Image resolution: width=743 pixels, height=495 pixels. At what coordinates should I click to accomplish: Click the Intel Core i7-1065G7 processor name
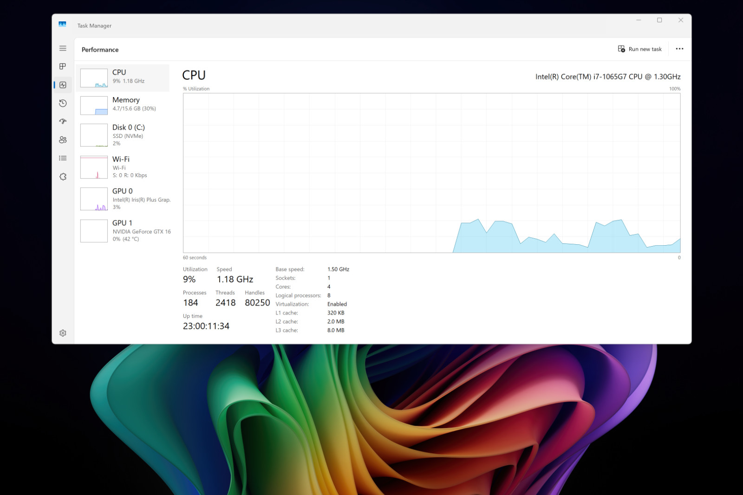point(608,77)
